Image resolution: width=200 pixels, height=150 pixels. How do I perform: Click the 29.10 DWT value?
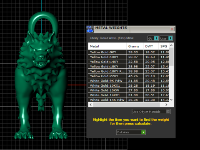(x=150, y=76)
